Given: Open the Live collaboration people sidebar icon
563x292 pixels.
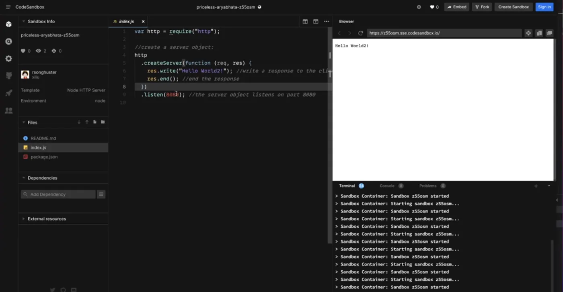Looking at the screenshot, I should point(8,110).
